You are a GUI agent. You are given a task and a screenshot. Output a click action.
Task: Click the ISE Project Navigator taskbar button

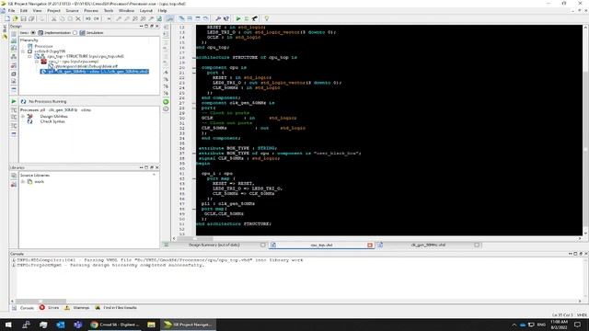click(x=189, y=325)
